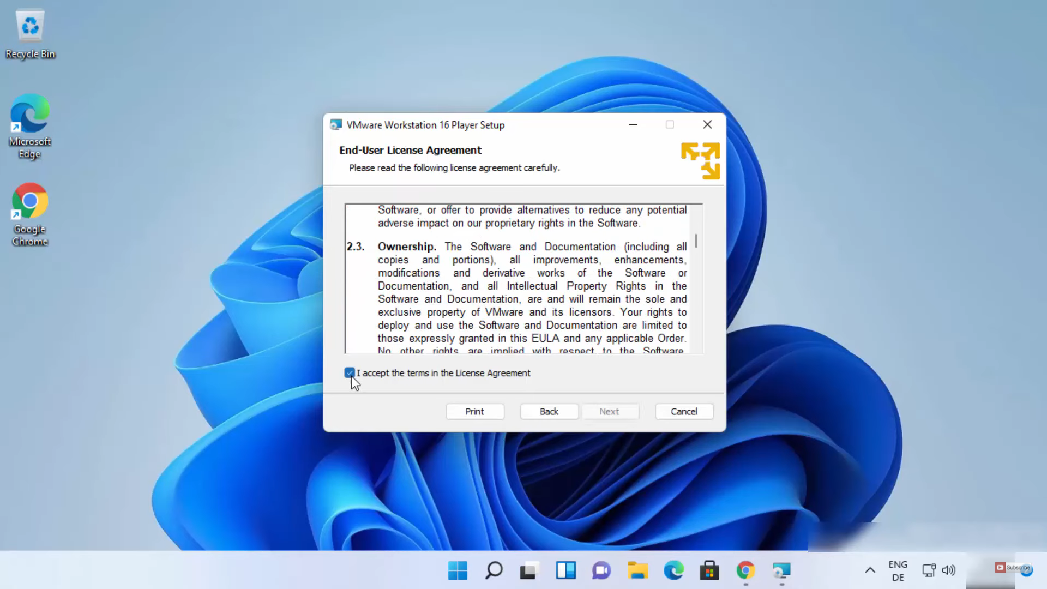
Task: Open Microsoft Edge desktop shortcut
Action: 30,125
